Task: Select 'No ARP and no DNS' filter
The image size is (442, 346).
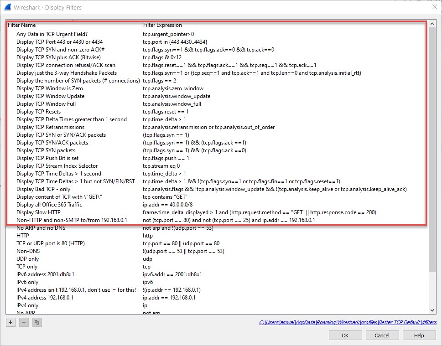Action: 41,228
